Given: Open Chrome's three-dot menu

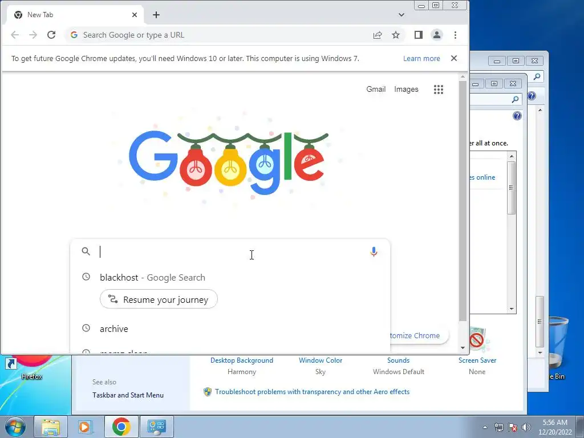Looking at the screenshot, I should click(x=455, y=35).
